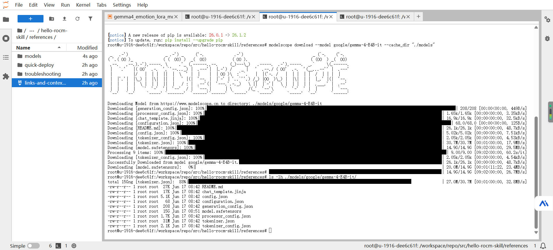Click 'chat_template.jinja' in the ls listing

[x=224, y=192]
